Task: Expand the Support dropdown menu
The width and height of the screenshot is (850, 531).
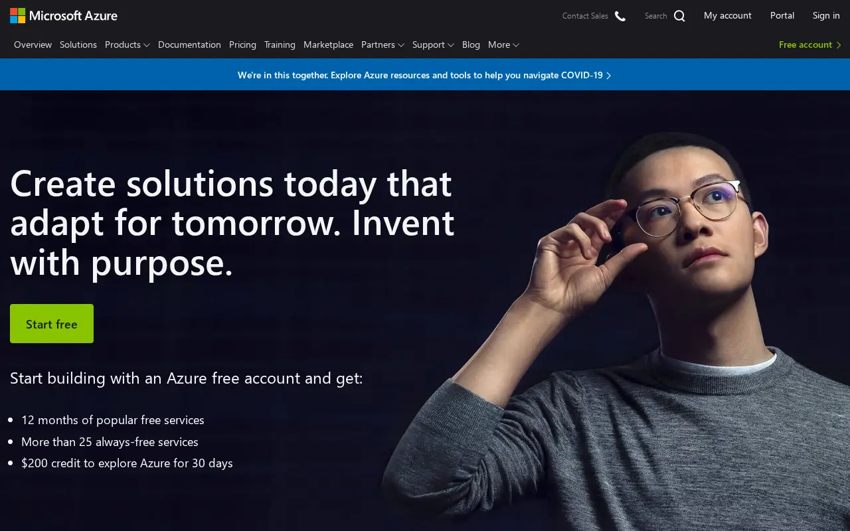Action: tap(433, 44)
